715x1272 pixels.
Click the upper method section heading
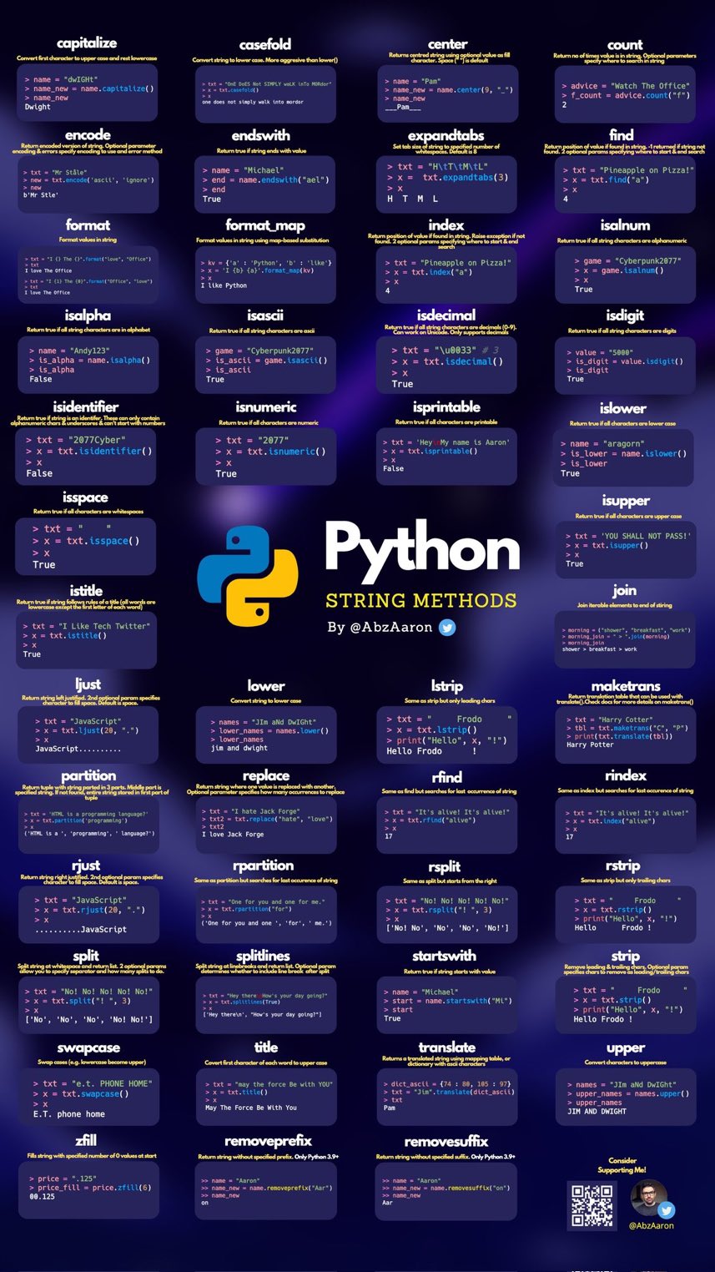click(x=625, y=1047)
